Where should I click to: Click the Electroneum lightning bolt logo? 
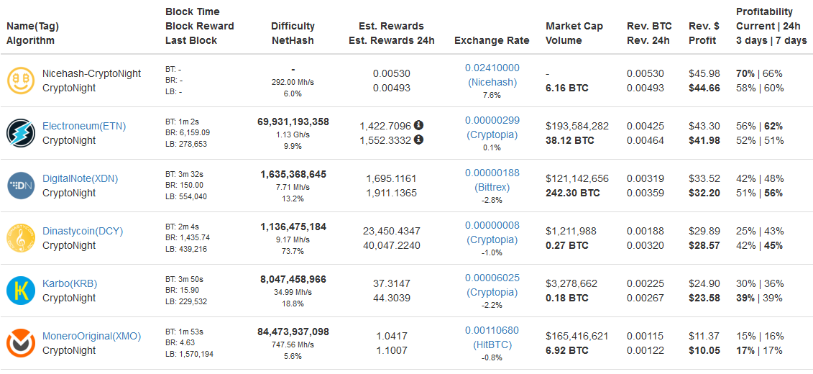coord(22,133)
